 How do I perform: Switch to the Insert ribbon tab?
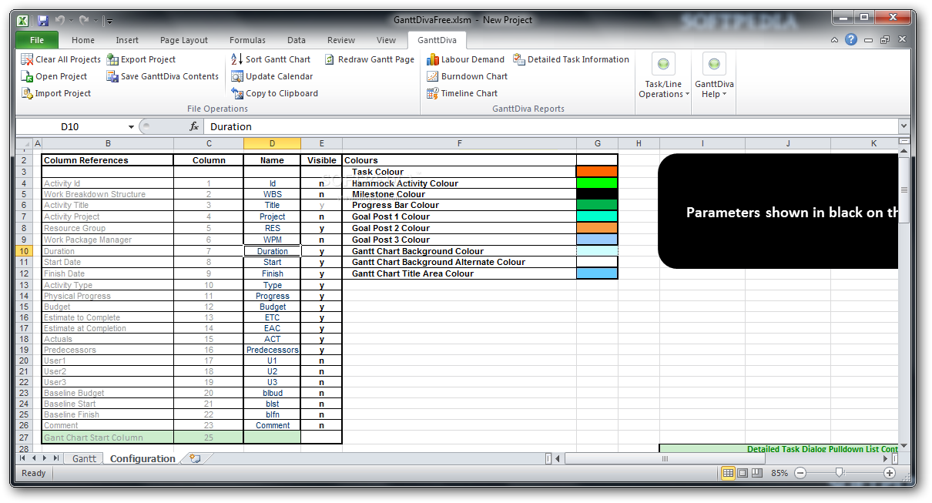click(x=127, y=40)
